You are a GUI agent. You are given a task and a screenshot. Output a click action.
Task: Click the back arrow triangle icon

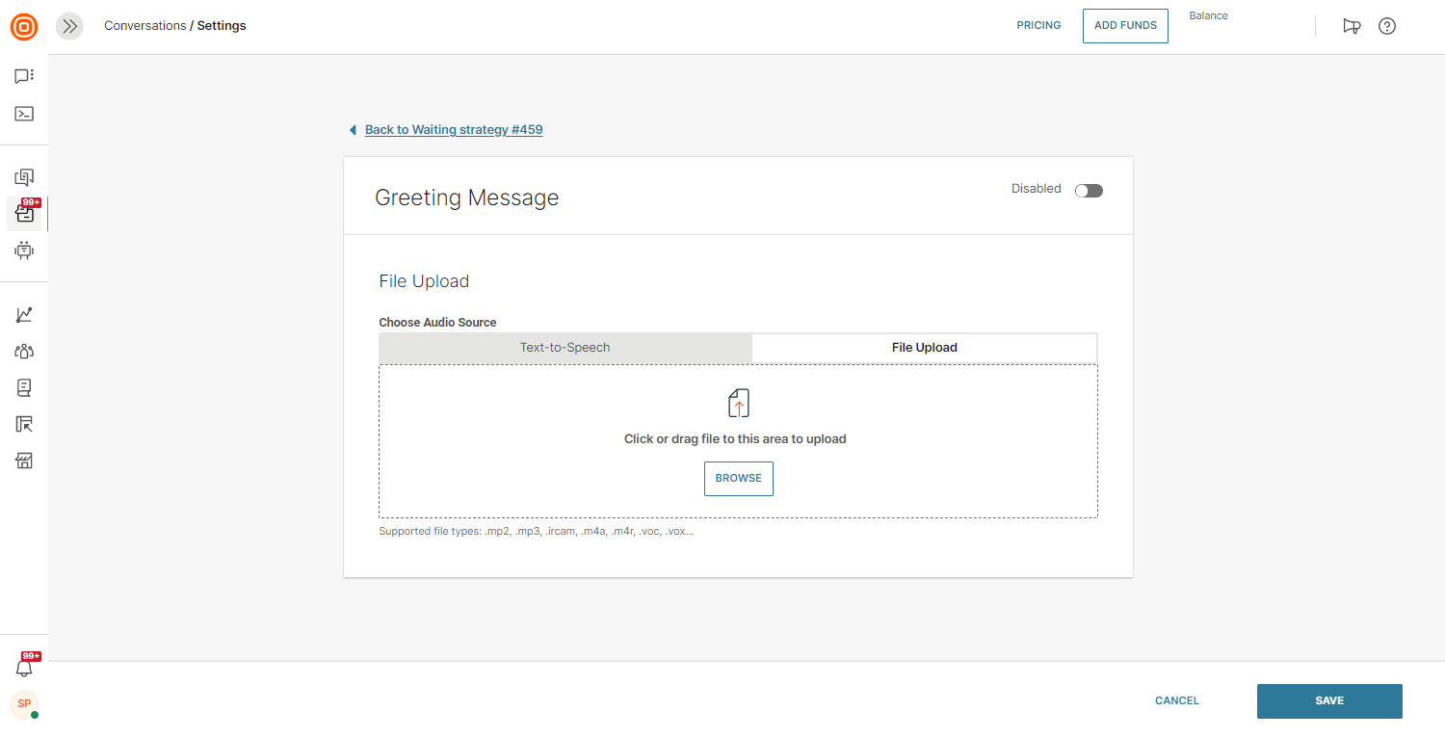(x=353, y=130)
